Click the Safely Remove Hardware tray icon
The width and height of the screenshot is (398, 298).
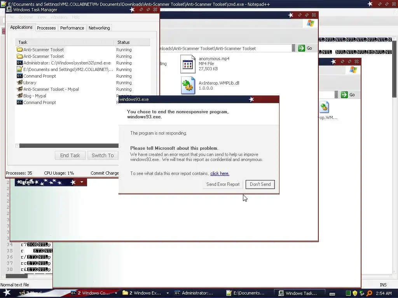point(362,293)
